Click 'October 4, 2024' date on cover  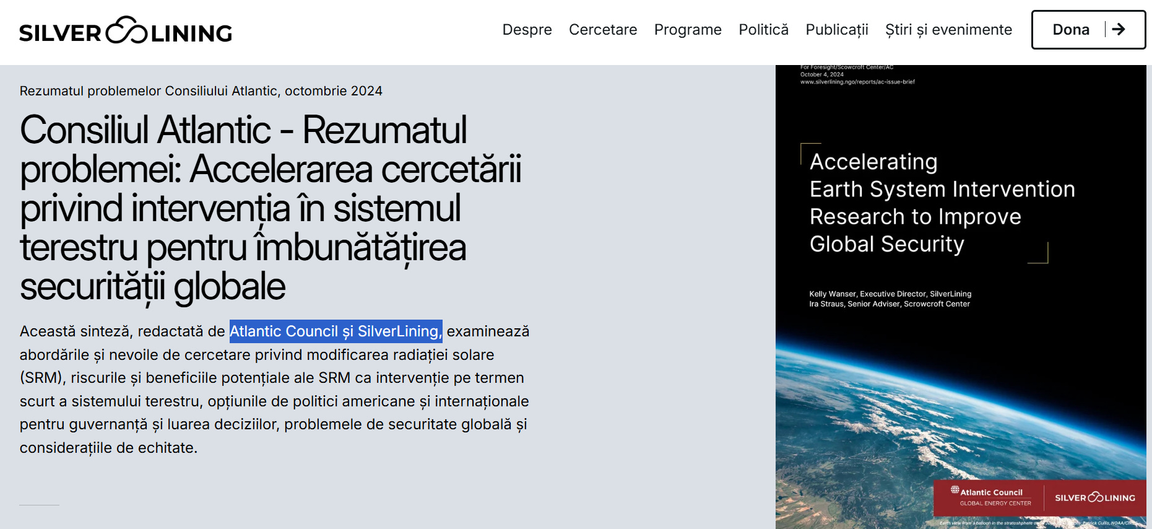(x=821, y=74)
